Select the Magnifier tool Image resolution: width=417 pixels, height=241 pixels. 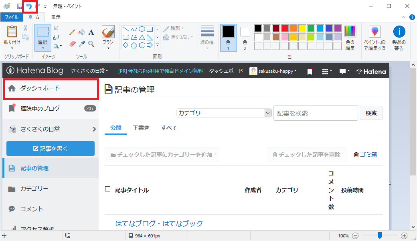click(x=91, y=44)
